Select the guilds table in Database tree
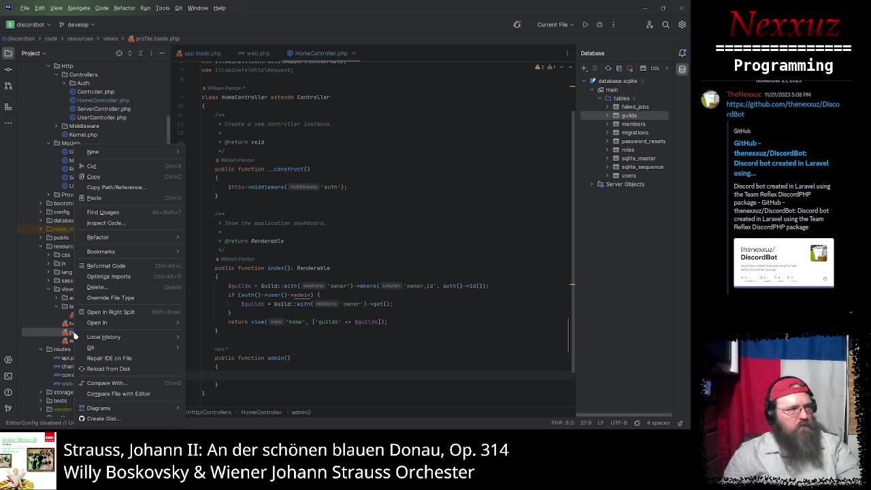 pyautogui.click(x=625, y=116)
